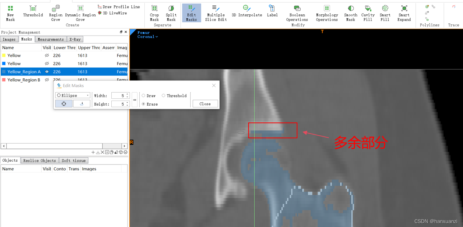Create a New Mask
463x227 pixels.
[10, 13]
